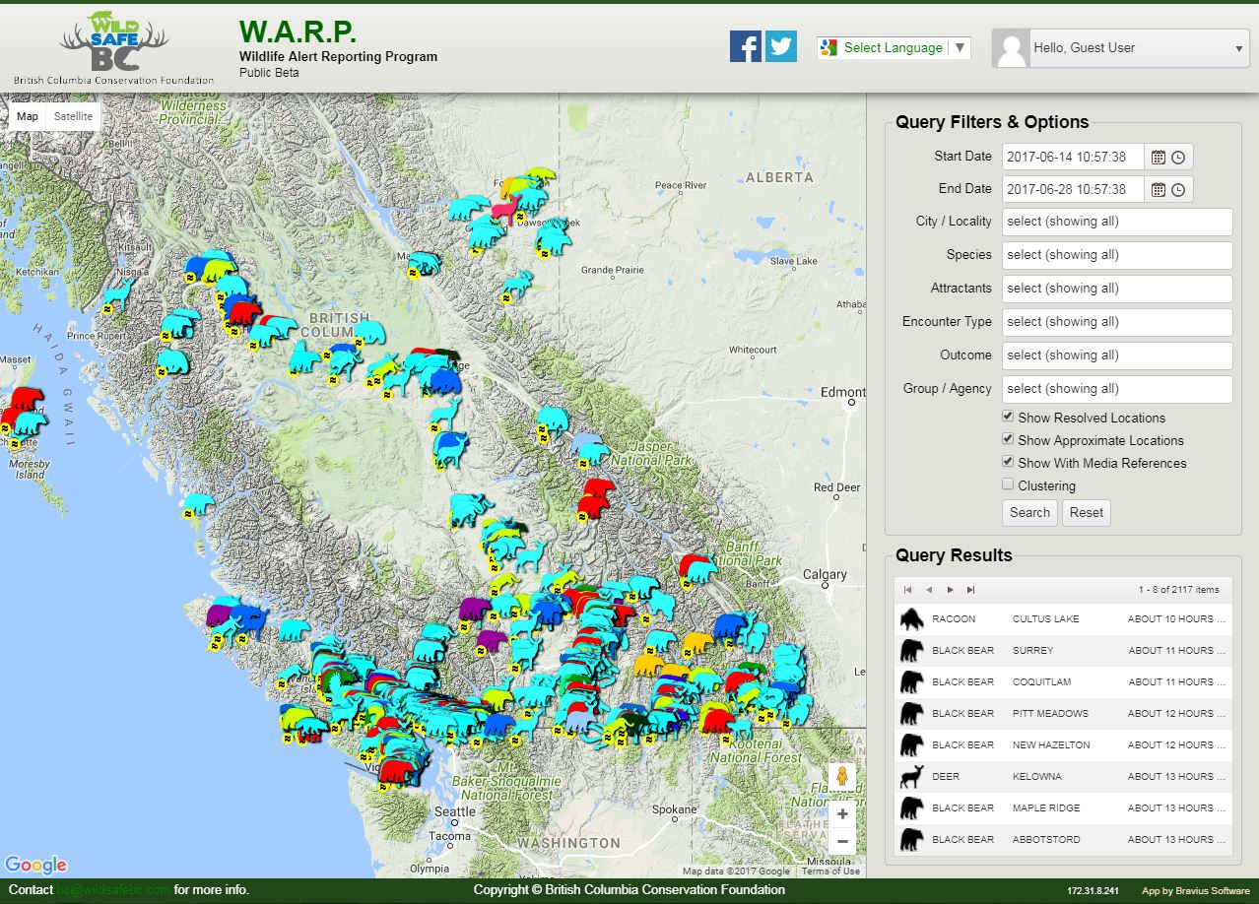This screenshot has width=1259, height=904.
Task: Select the Map view tab
Action: pyautogui.click(x=28, y=116)
